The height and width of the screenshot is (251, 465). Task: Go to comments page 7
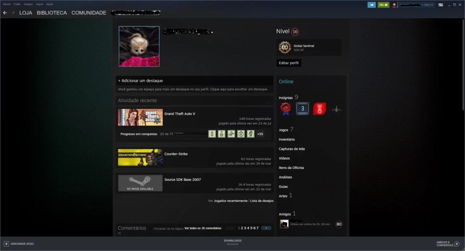coord(257,228)
